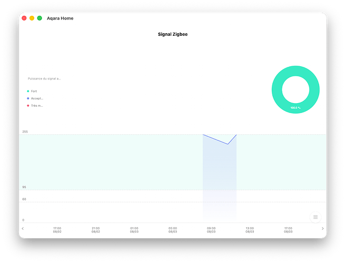Go to next time range arrow

coord(322,228)
